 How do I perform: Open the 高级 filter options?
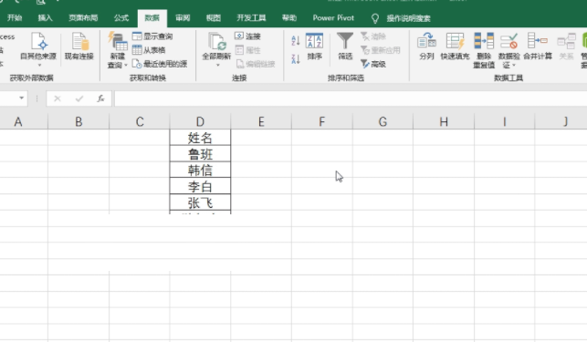(373, 64)
